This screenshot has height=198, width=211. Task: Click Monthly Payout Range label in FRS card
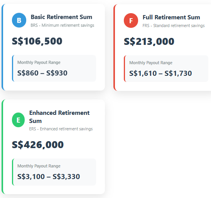(151, 63)
